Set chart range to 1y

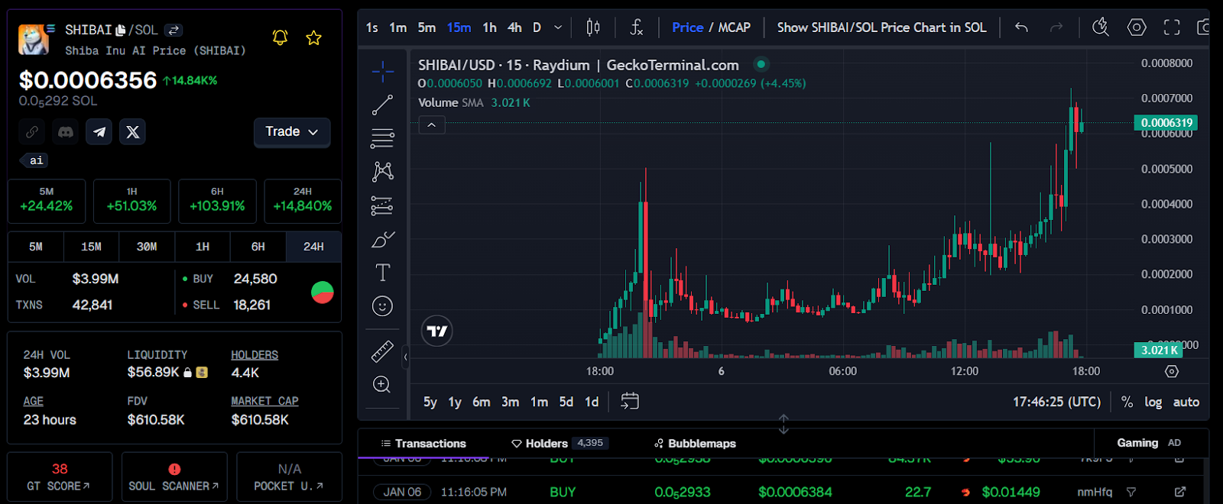pyautogui.click(x=455, y=402)
